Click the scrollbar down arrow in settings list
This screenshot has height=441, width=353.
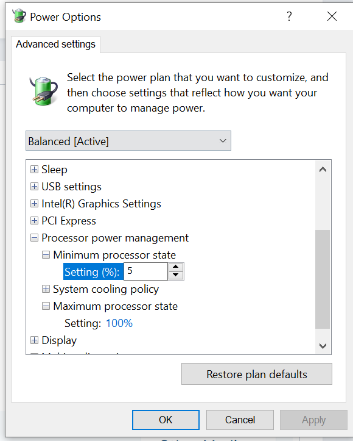coord(323,346)
